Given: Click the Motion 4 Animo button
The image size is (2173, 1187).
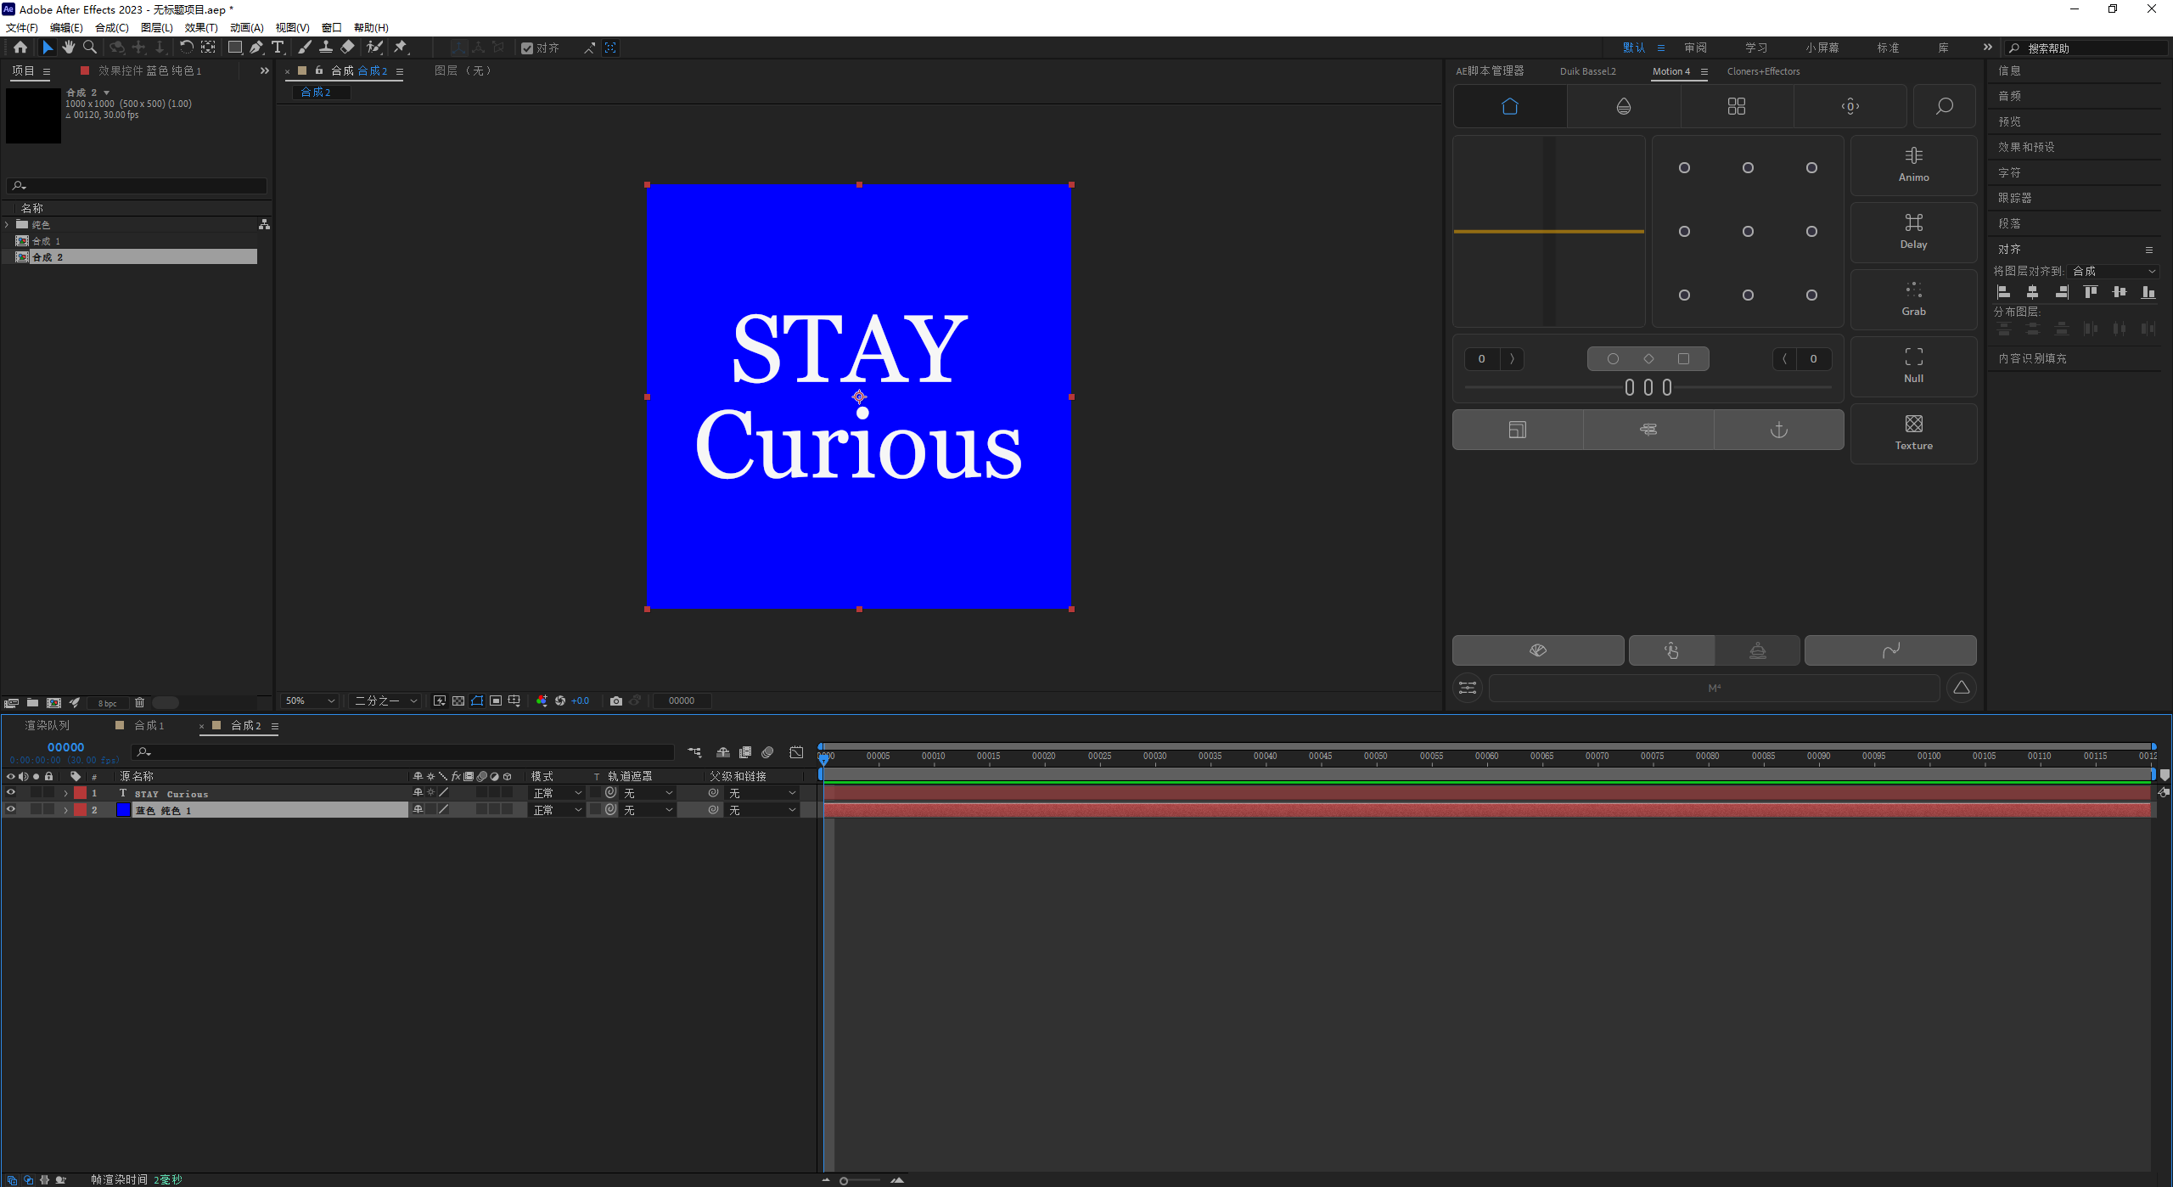Looking at the screenshot, I should 1913,165.
